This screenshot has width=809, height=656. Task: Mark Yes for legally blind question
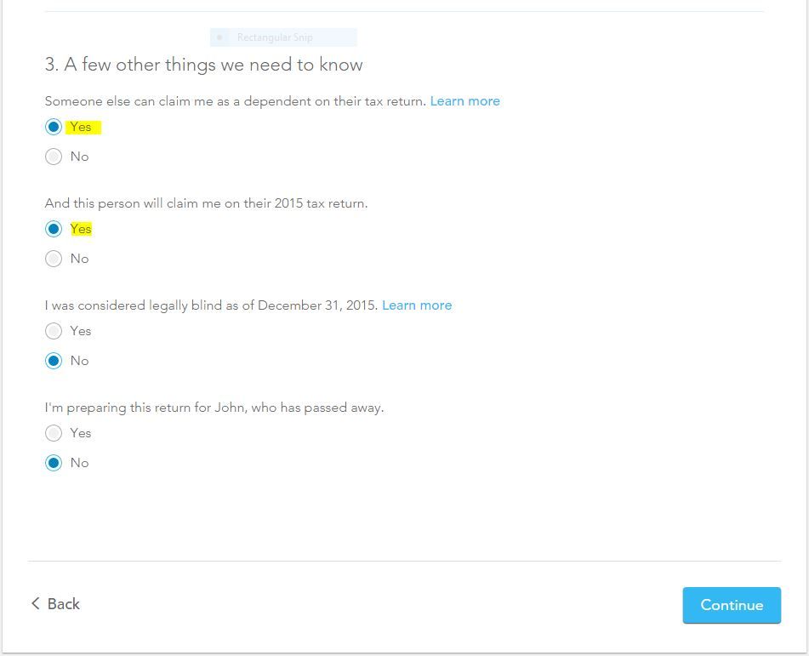[54, 331]
